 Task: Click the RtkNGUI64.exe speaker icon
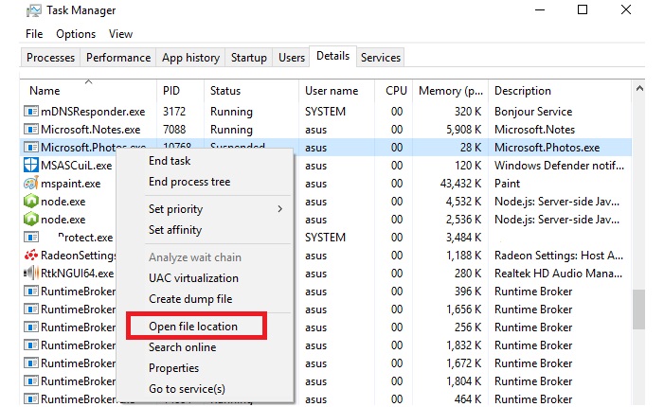pyautogui.click(x=31, y=273)
